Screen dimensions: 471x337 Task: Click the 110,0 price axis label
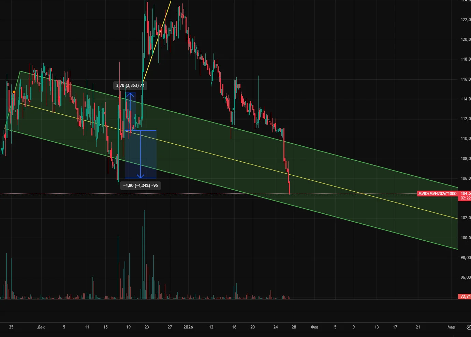coord(466,139)
